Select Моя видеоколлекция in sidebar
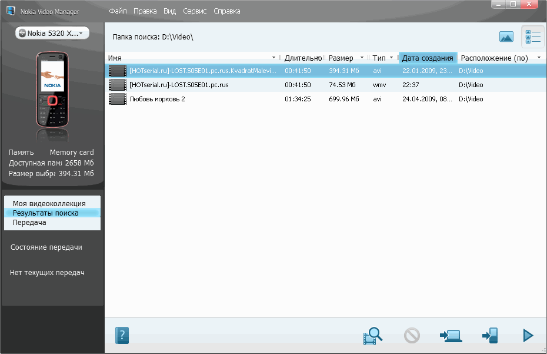Image resolution: width=547 pixels, height=354 pixels. [x=49, y=203]
